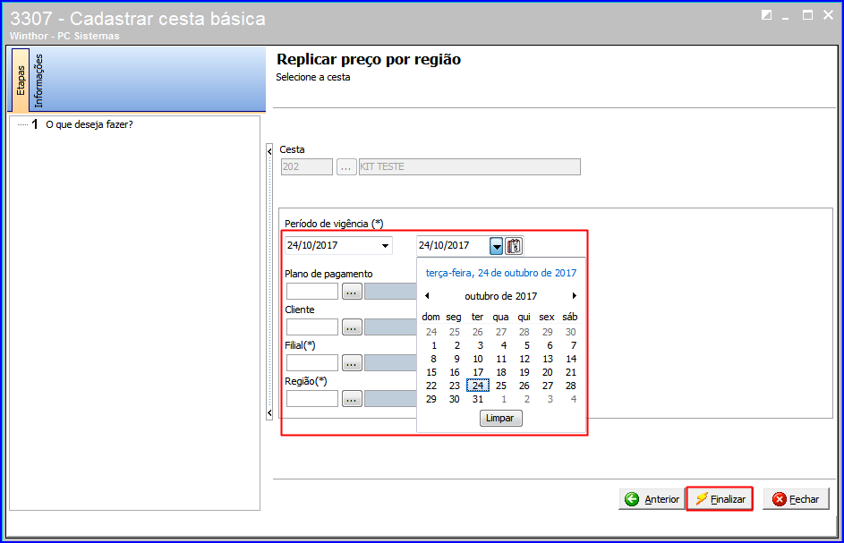Select day 22 in the calendar

tap(431, 386)
